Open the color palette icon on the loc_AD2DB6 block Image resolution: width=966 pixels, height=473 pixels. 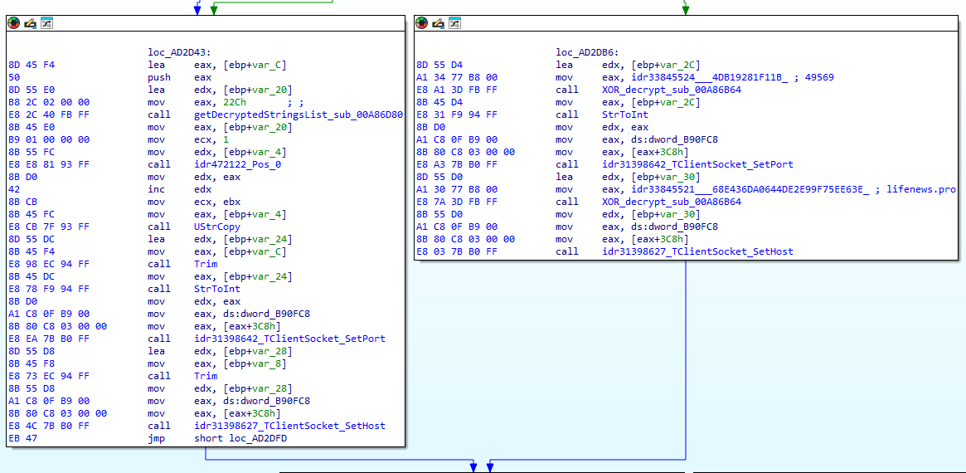pyautogui.click(x=422, y=23)
